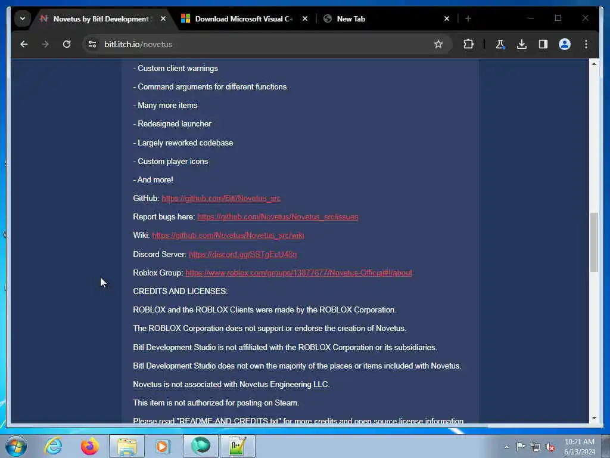Close the Novetus tab

(163, 18)
